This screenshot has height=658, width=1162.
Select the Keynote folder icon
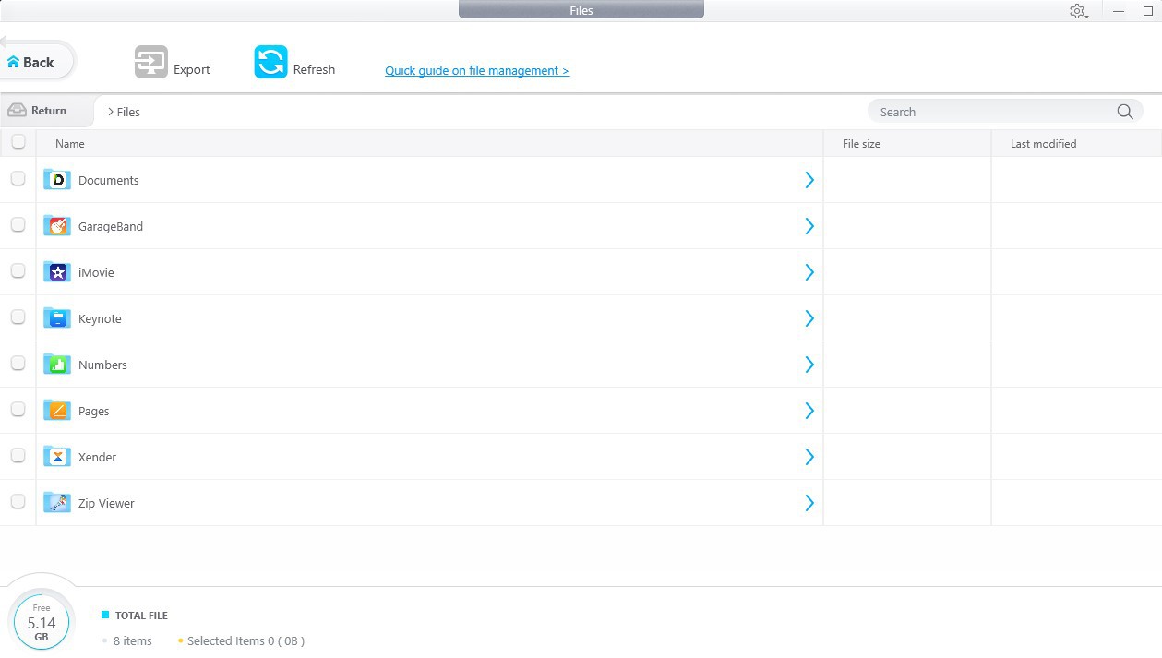[x=56, y=317]
